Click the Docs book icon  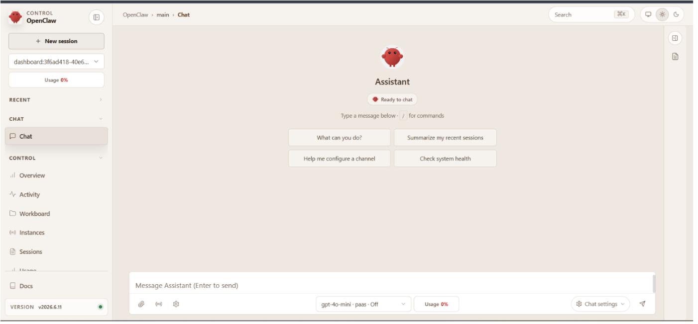pos(13,286)
